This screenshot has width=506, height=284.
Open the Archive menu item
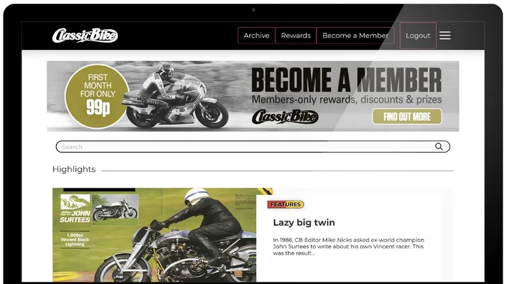256,36
